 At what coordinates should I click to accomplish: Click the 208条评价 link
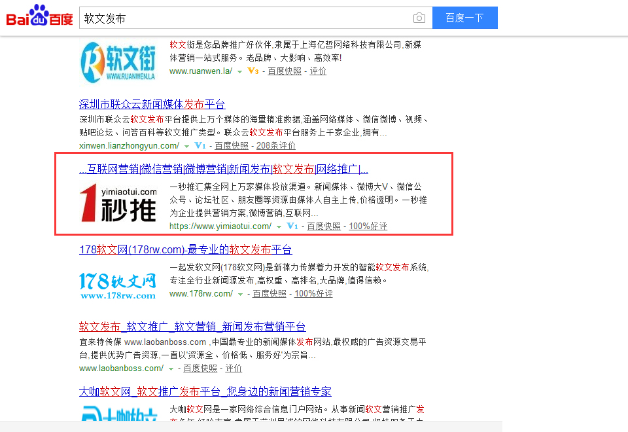click(x=276, y=146)
